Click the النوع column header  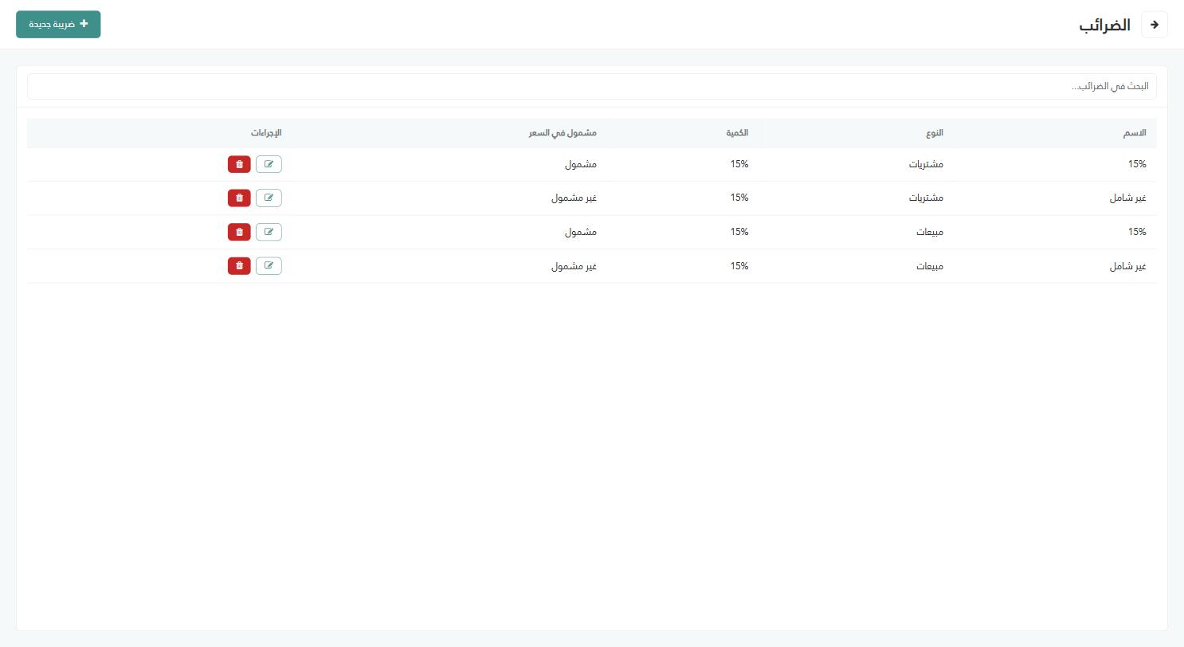[x=935, y=133]
